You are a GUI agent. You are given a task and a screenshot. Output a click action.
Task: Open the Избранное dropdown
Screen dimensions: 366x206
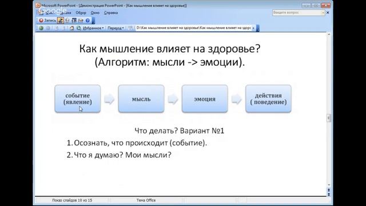[93, 28]
